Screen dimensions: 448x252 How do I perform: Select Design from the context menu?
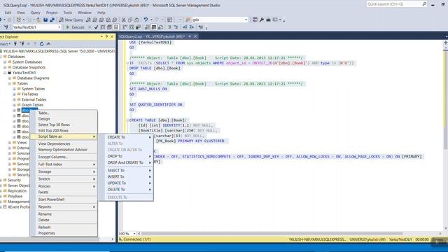point(64,119)
